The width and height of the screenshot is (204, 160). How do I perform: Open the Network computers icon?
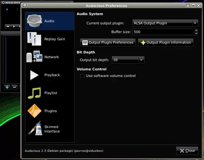35,57
